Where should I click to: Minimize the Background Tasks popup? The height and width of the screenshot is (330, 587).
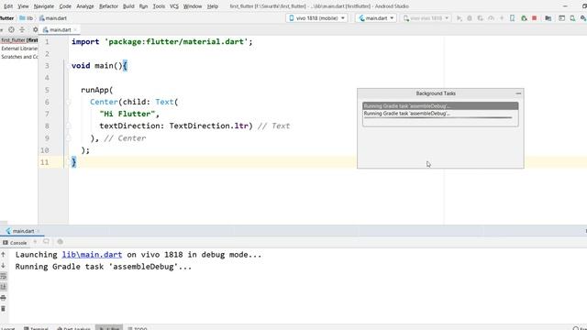(518, 93)
